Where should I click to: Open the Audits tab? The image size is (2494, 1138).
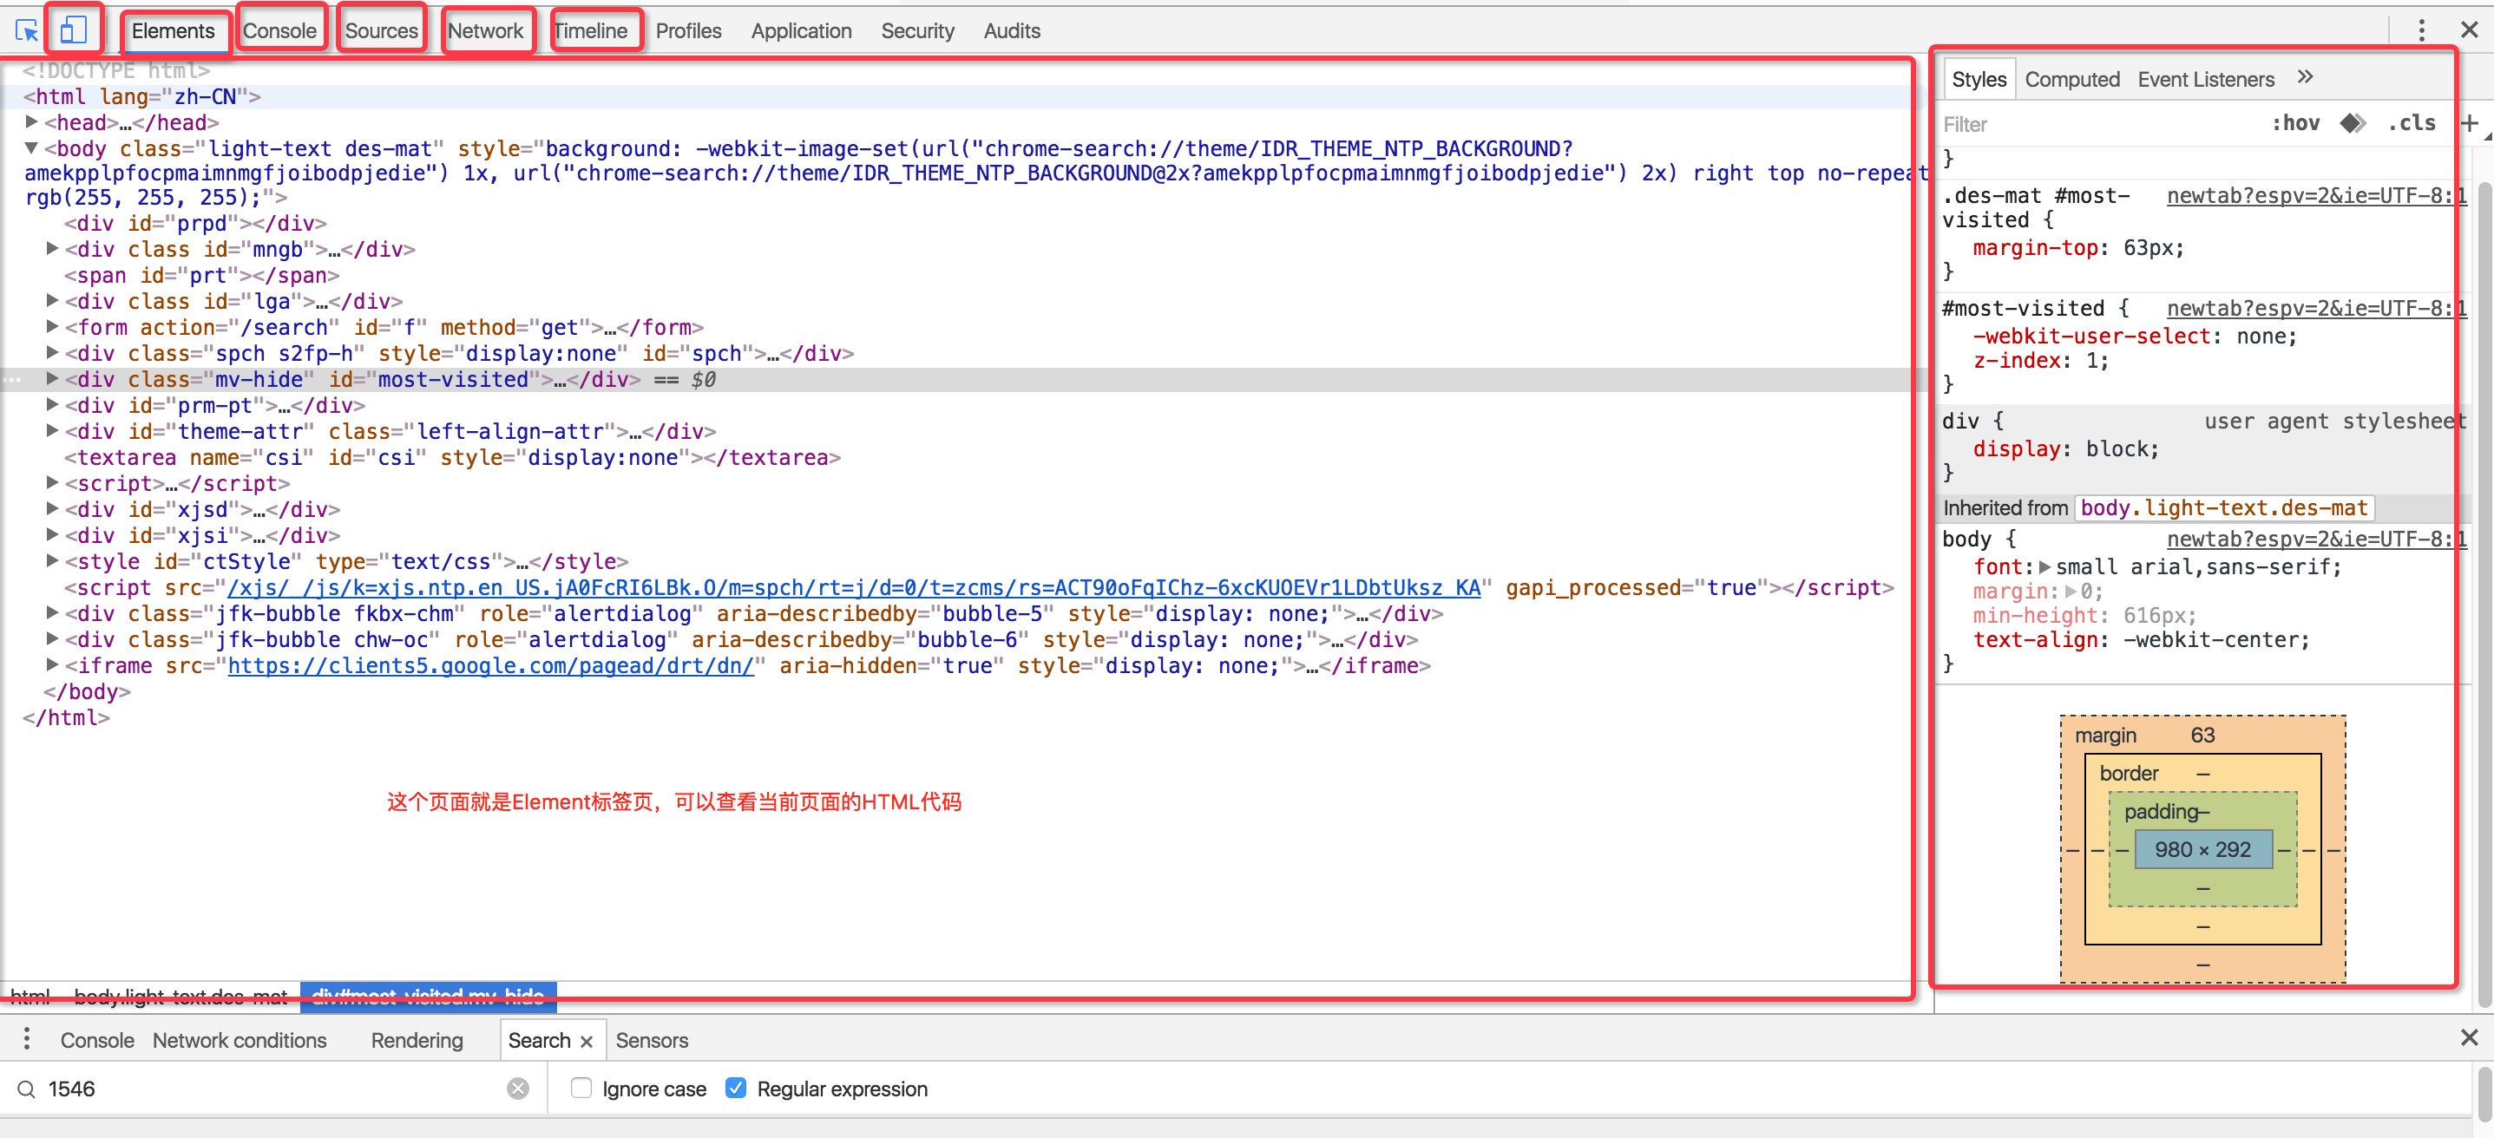click(x=1012, y=31)
